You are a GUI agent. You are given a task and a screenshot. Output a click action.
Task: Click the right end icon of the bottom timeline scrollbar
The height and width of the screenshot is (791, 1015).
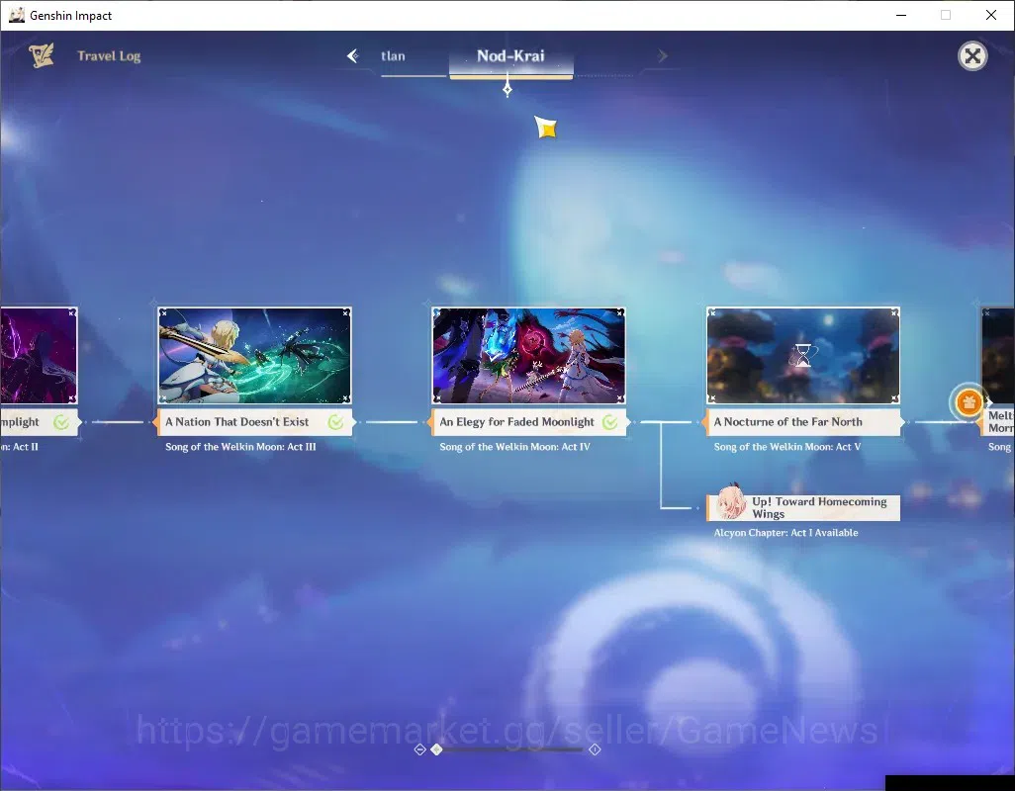click(595, 749)
